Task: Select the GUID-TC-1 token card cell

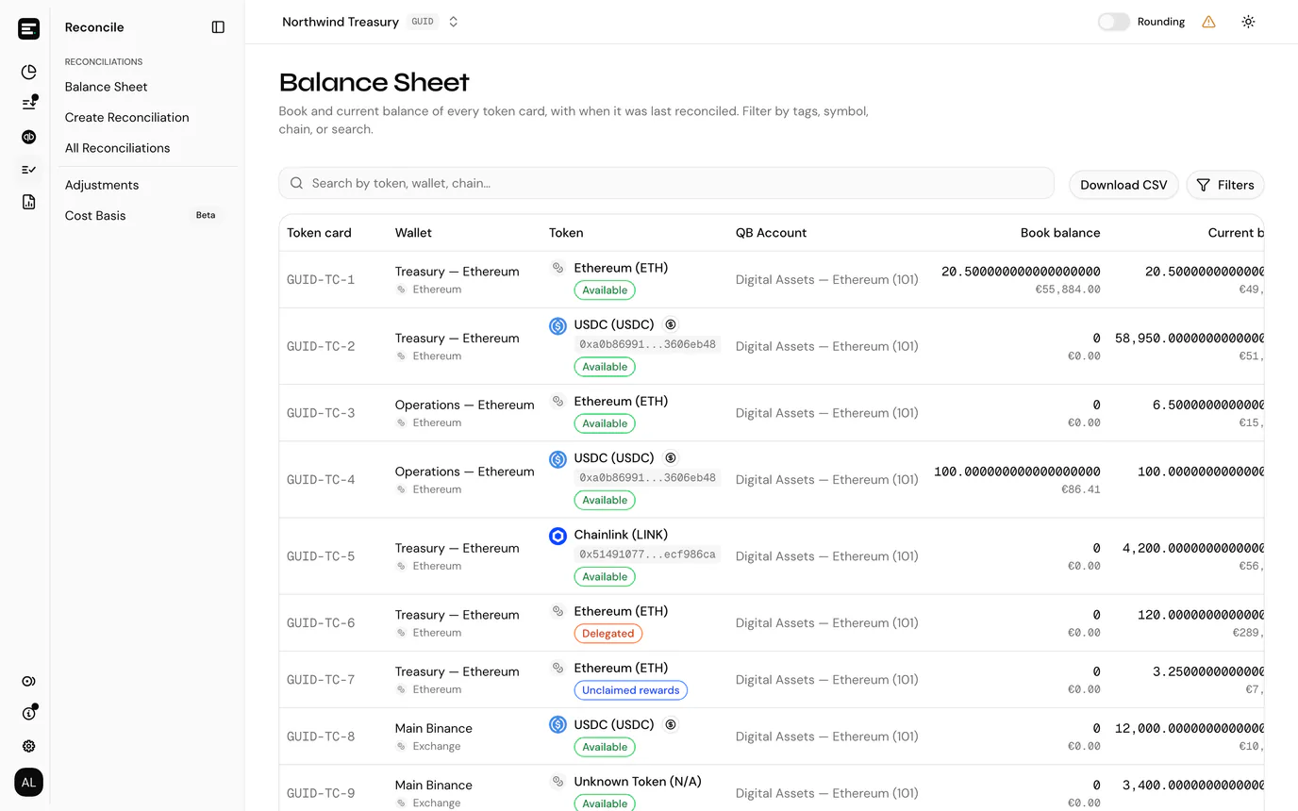Action: coord(321,280)
